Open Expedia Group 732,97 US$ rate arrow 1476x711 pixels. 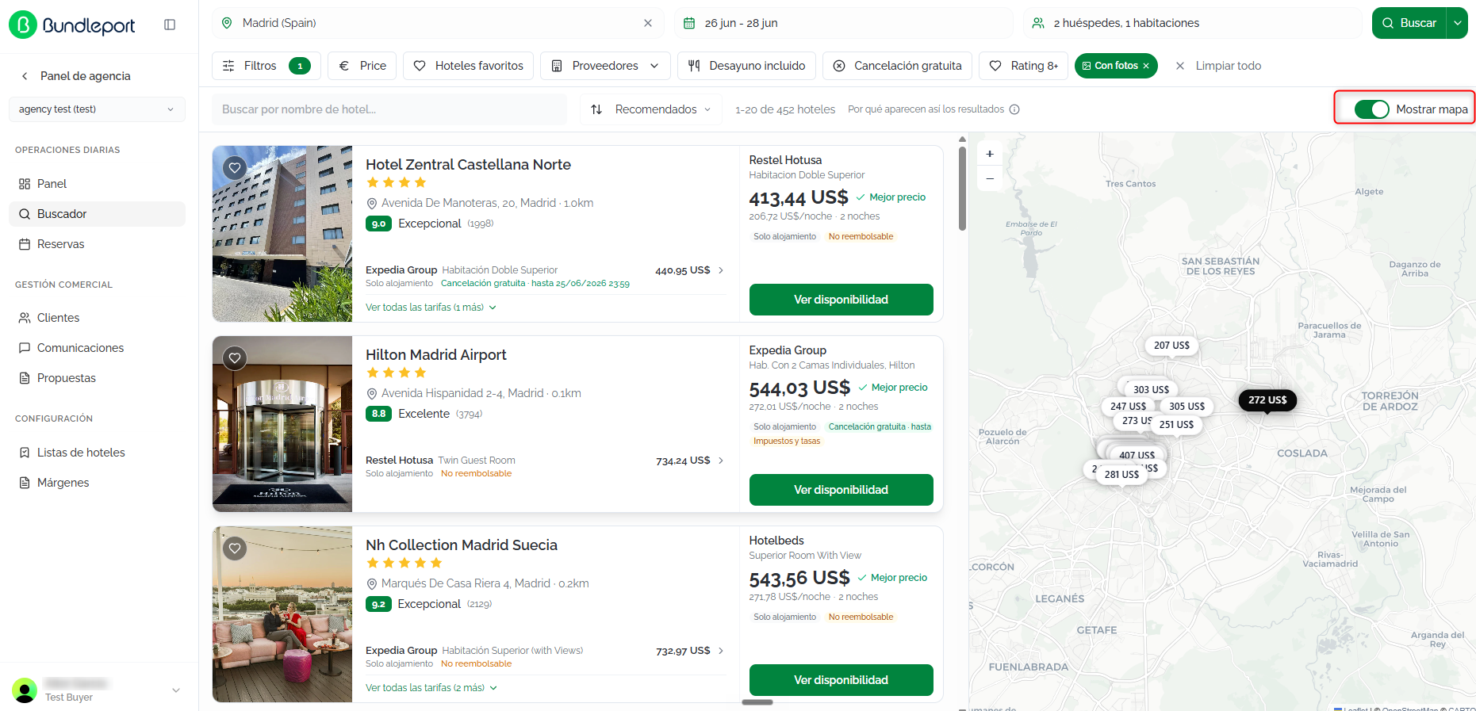coord(721,651)
